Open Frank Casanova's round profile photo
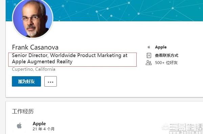203x134 pixels. [32, 19]
